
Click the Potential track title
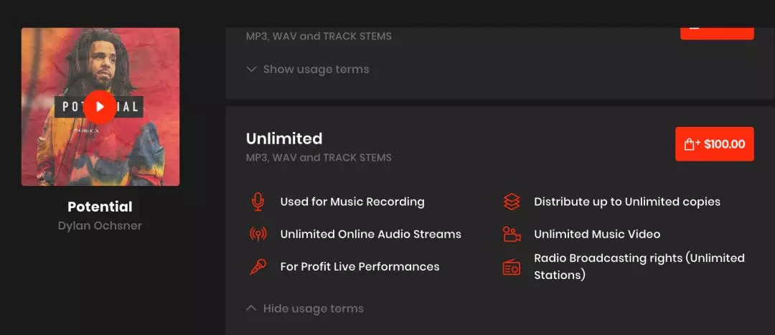(x=100, y=207)
